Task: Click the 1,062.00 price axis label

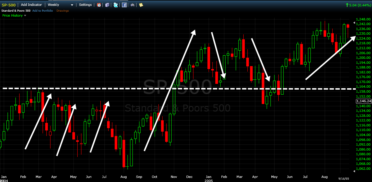Action: 363,169
